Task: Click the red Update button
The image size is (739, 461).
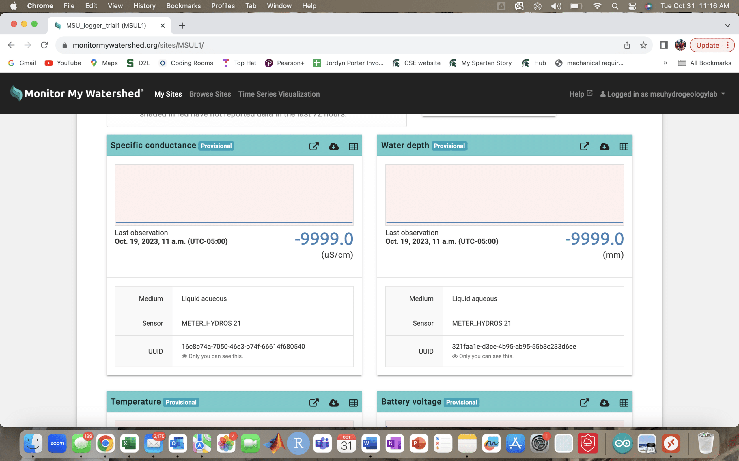Action: [708, 45]
